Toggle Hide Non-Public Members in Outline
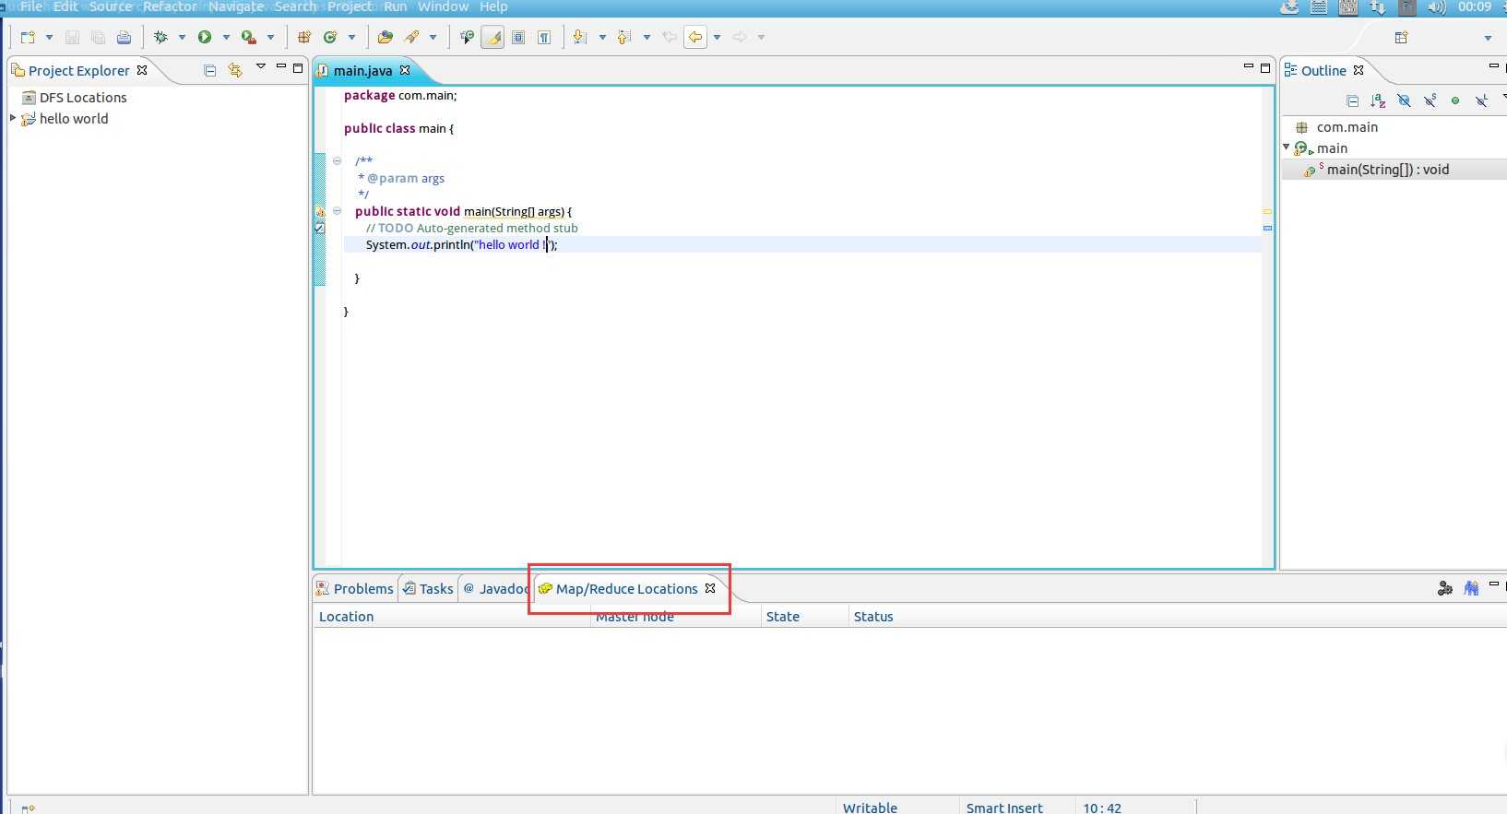This screenshot has width=1507, height=814. point(1455,100)
